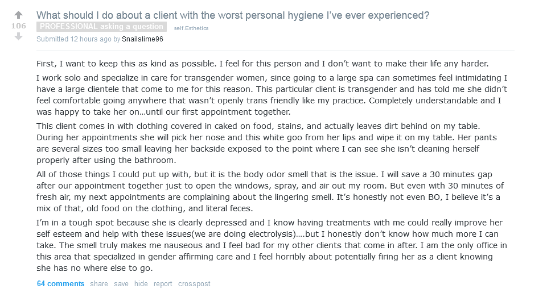
Task: Click the paragraph starting 'All of those things'
Action: [x=272, y=191]
